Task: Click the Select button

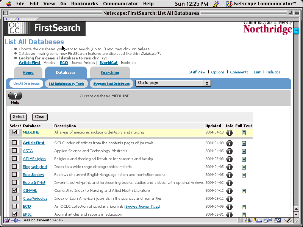Action: 19,117
